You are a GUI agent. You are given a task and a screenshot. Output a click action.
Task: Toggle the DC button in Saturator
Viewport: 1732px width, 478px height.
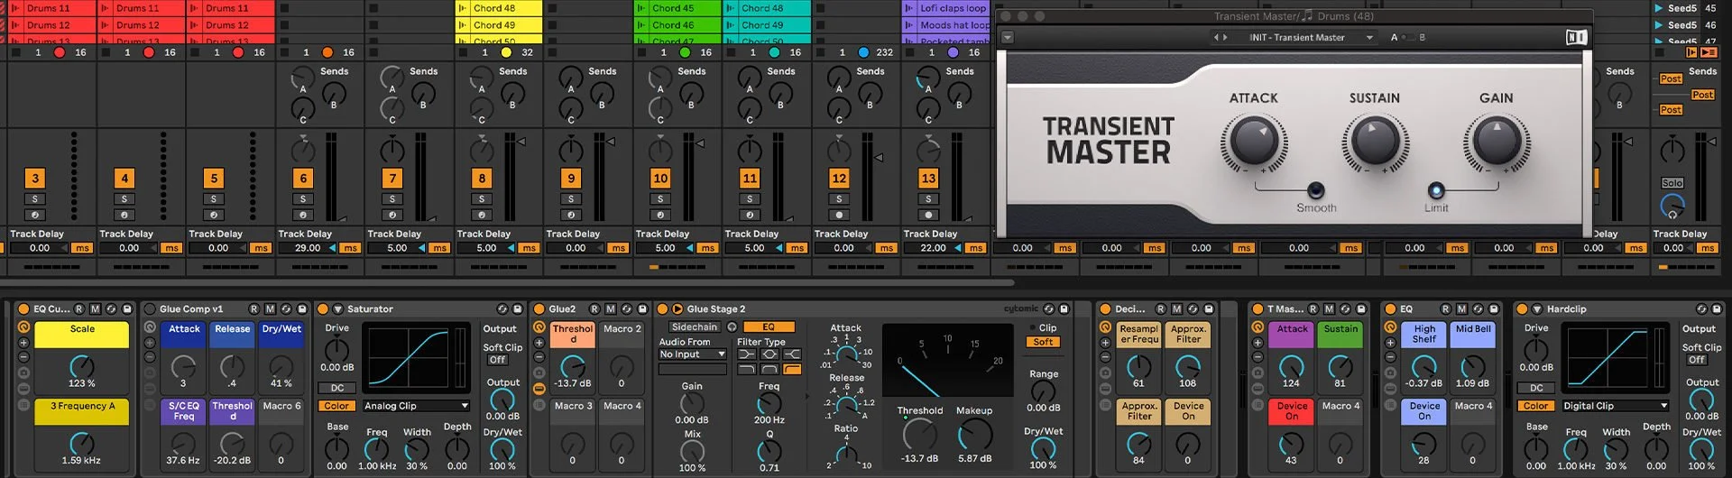[x=336, y=388]
